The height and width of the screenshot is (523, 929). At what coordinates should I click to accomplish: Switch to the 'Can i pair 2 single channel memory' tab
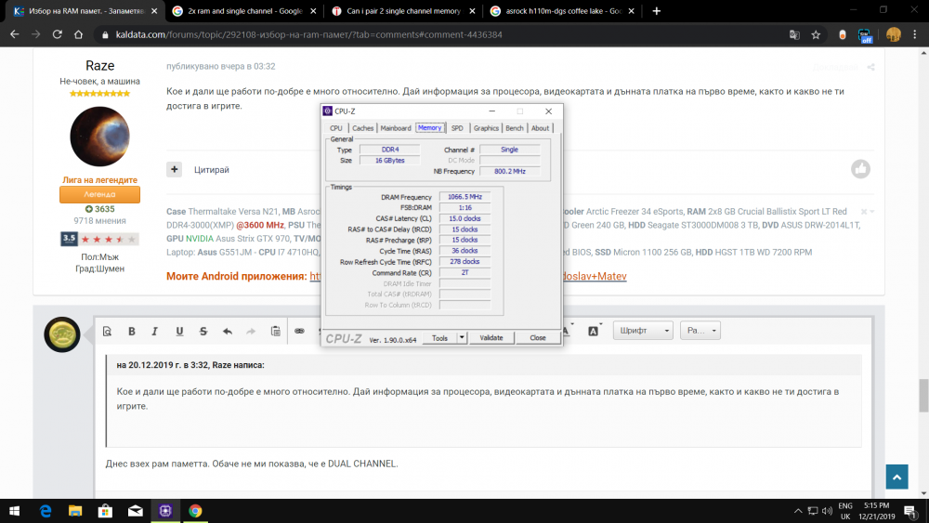click(x=403, y=10)
